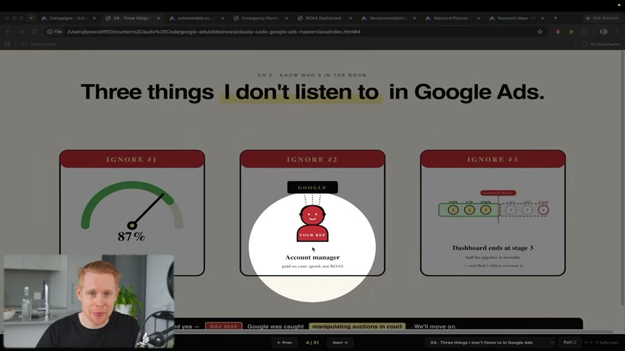Close the ROAS Dashboard tab
625x351 pixels.
coord(350,18)
